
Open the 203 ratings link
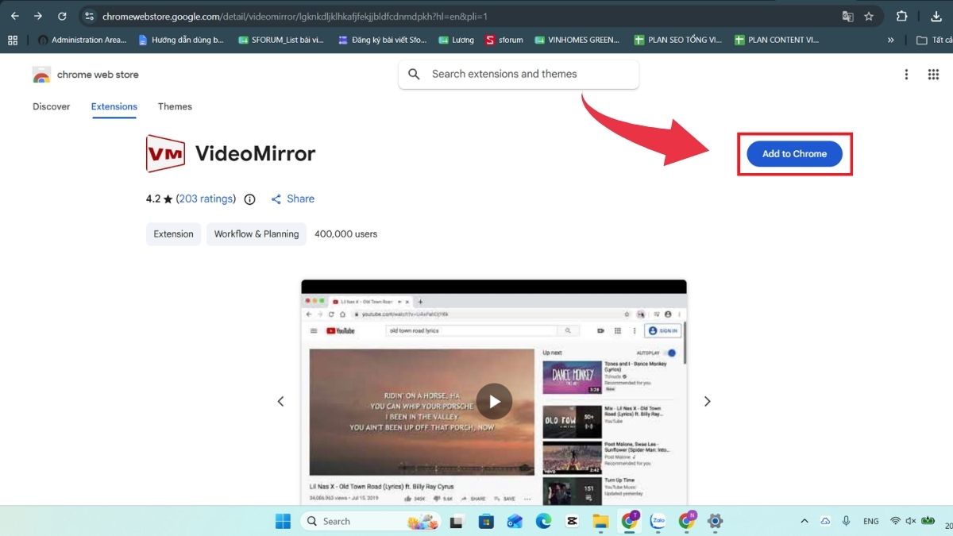click(206, 199)
